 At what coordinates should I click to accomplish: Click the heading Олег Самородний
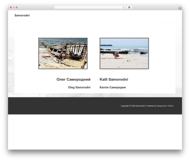pos(73,80)
